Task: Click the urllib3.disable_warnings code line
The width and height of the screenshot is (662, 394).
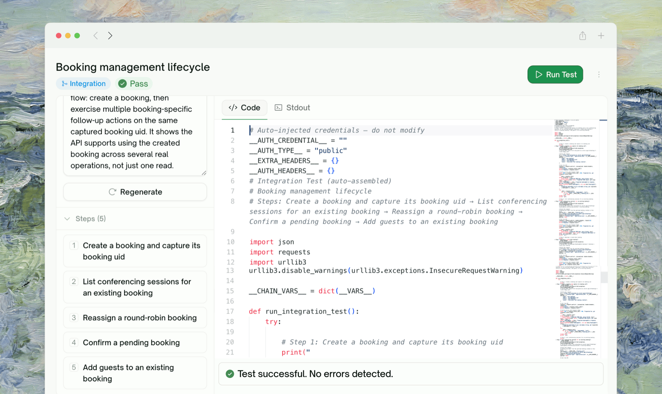Action: coord(386,271)
